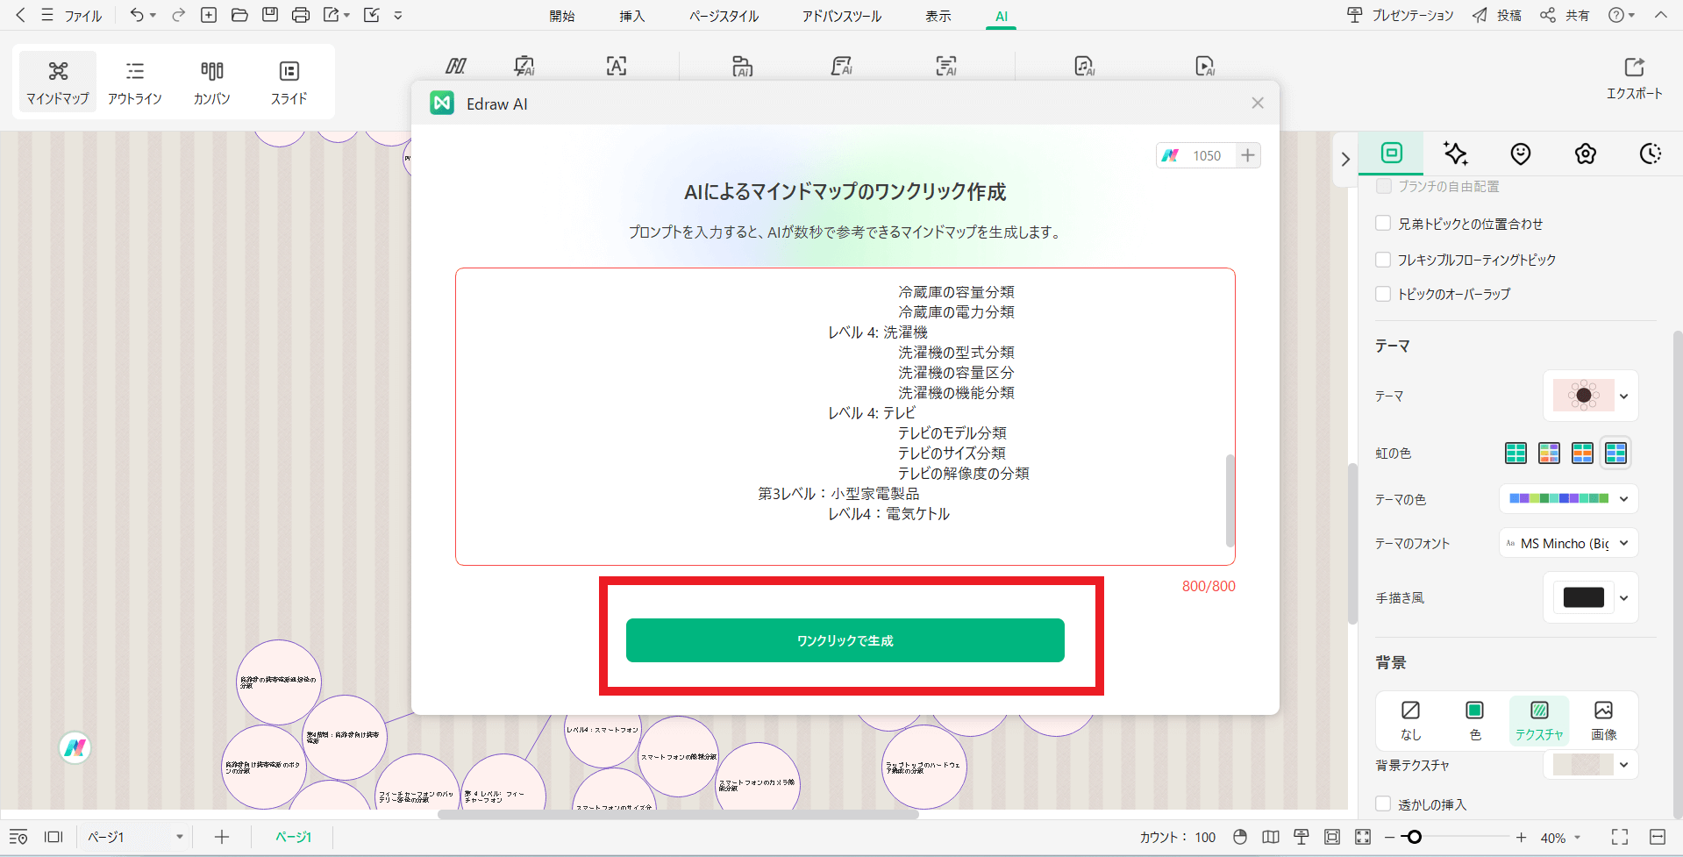Add a new page with plus button

coord(222,837)
